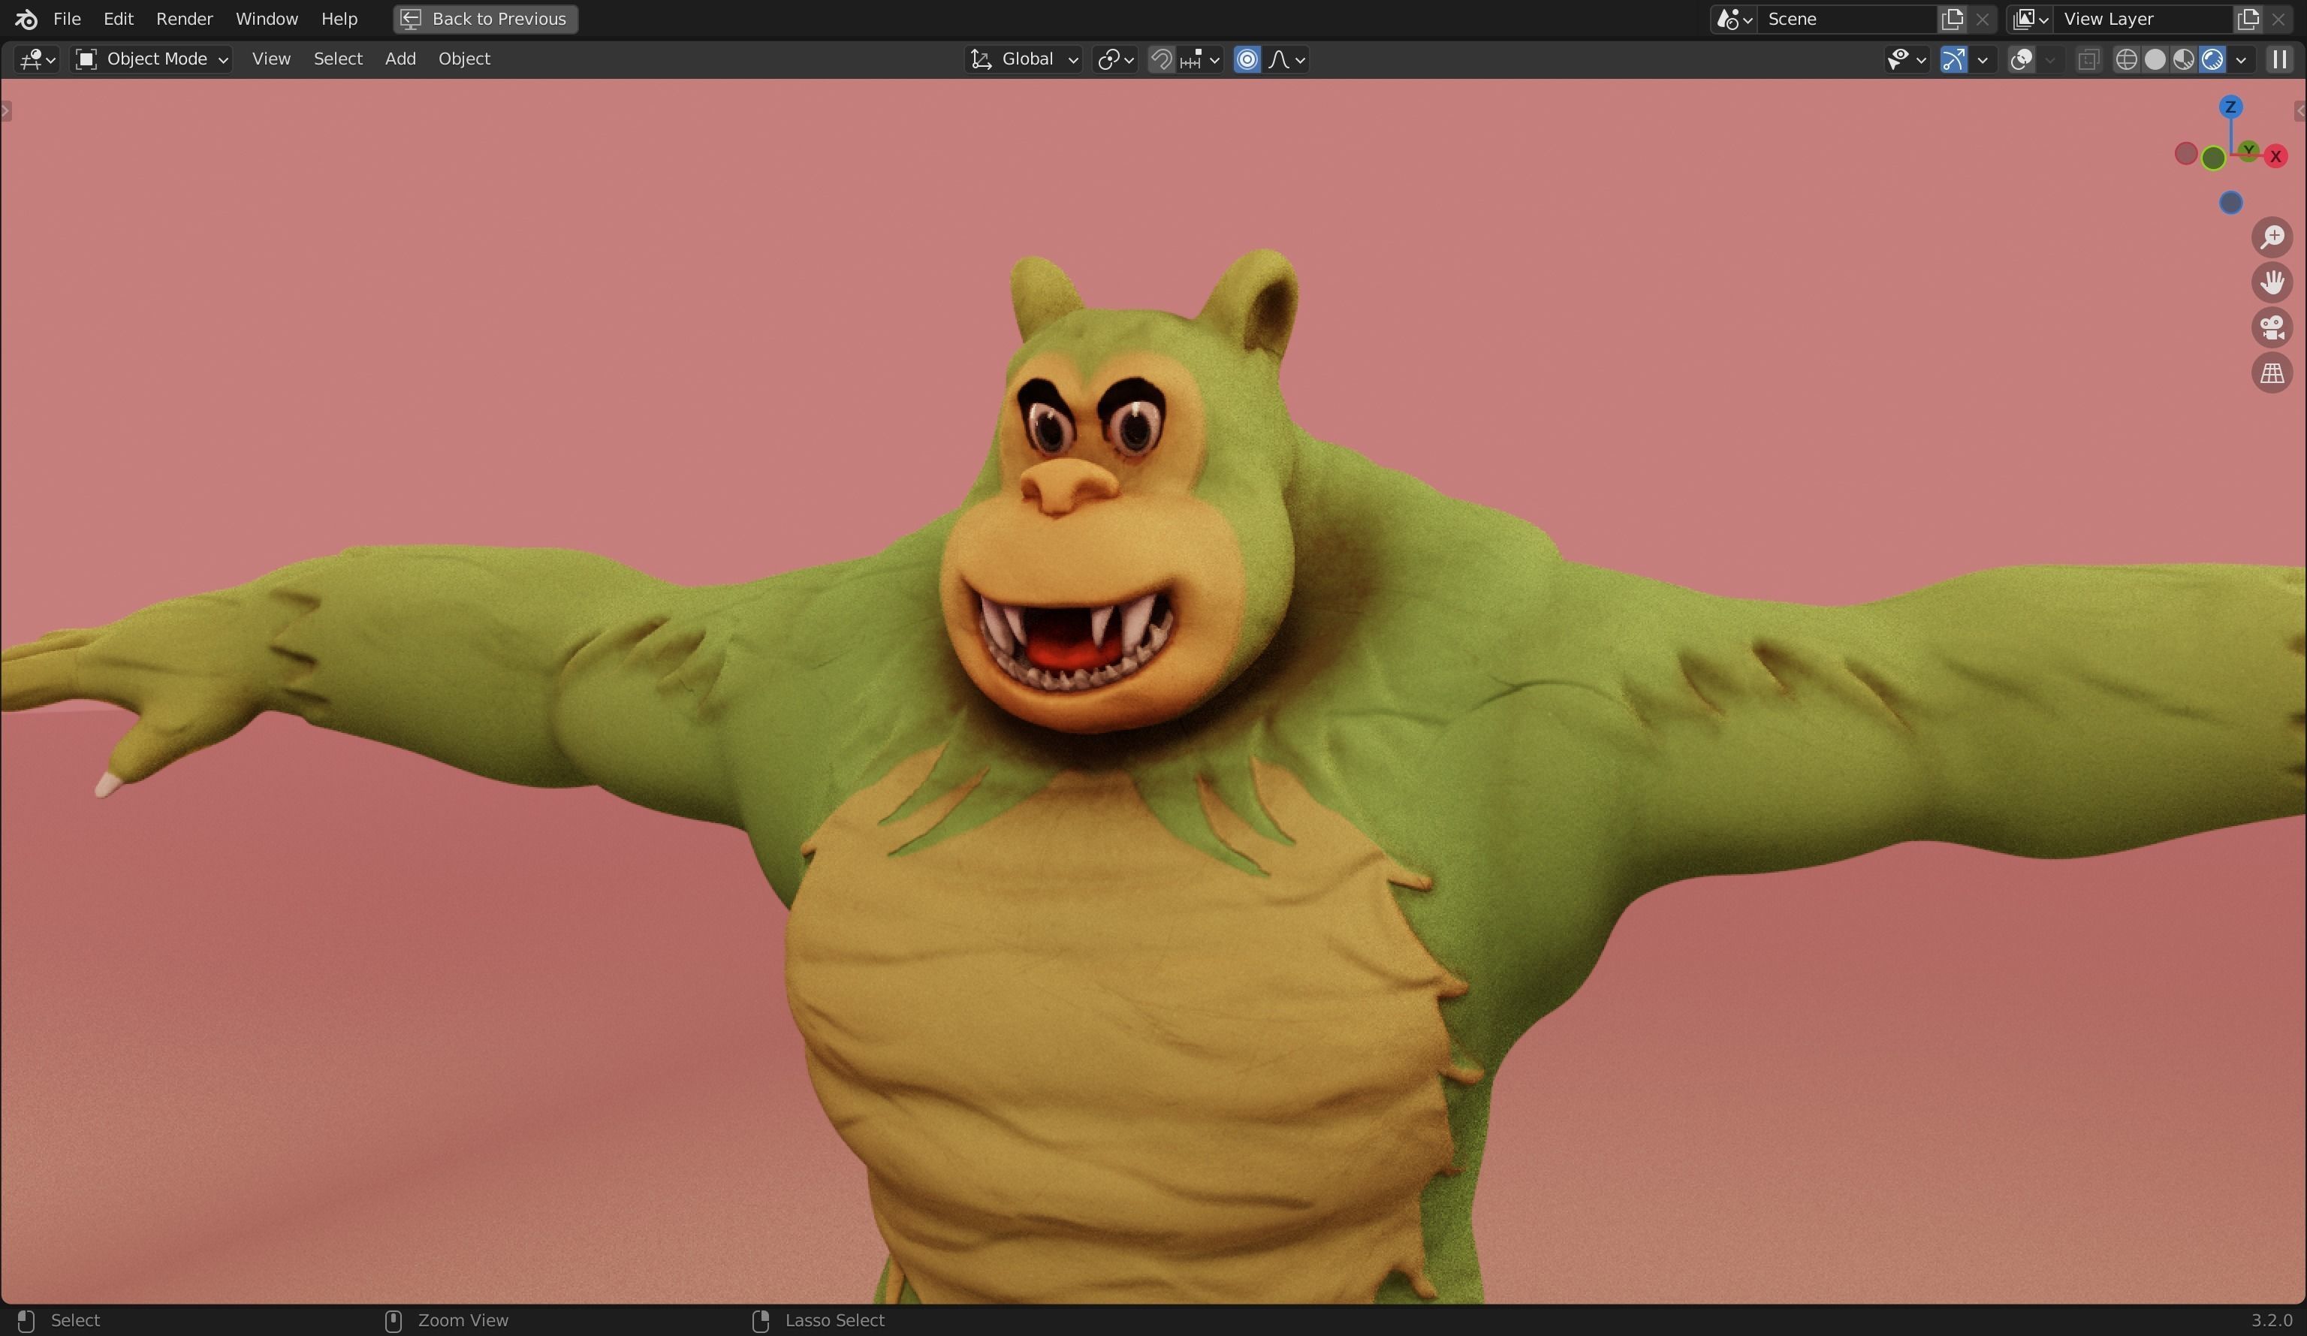Open the shading options dropdown
This screenshot has width=2307, height=1336.
click(x=2241, y=59)
